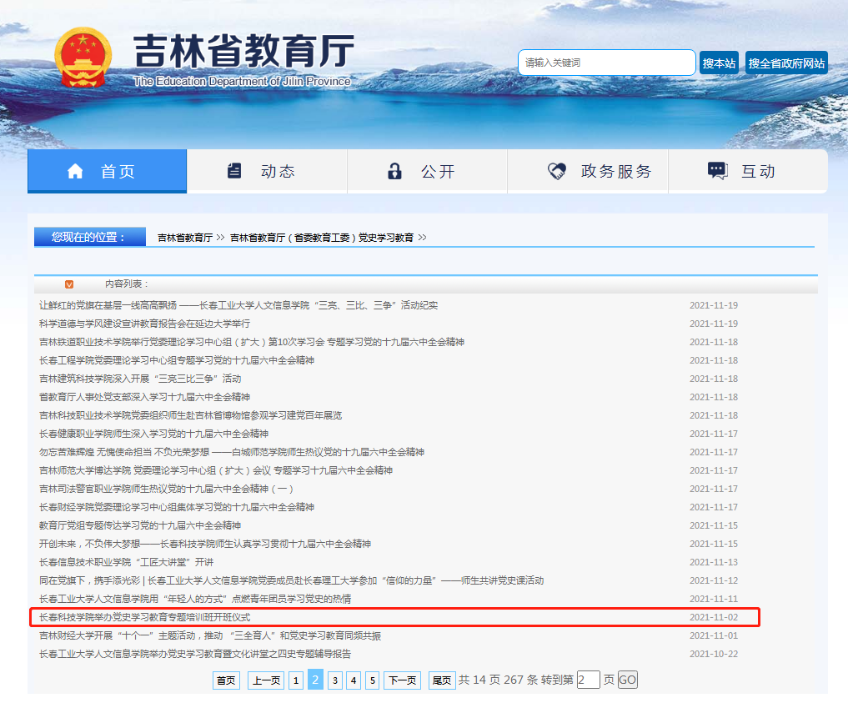848x703 pixels.
Task: Click the GO page jump button
Action: click(x=627, y=680)
